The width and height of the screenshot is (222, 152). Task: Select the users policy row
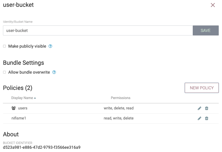tap(111, 108)
